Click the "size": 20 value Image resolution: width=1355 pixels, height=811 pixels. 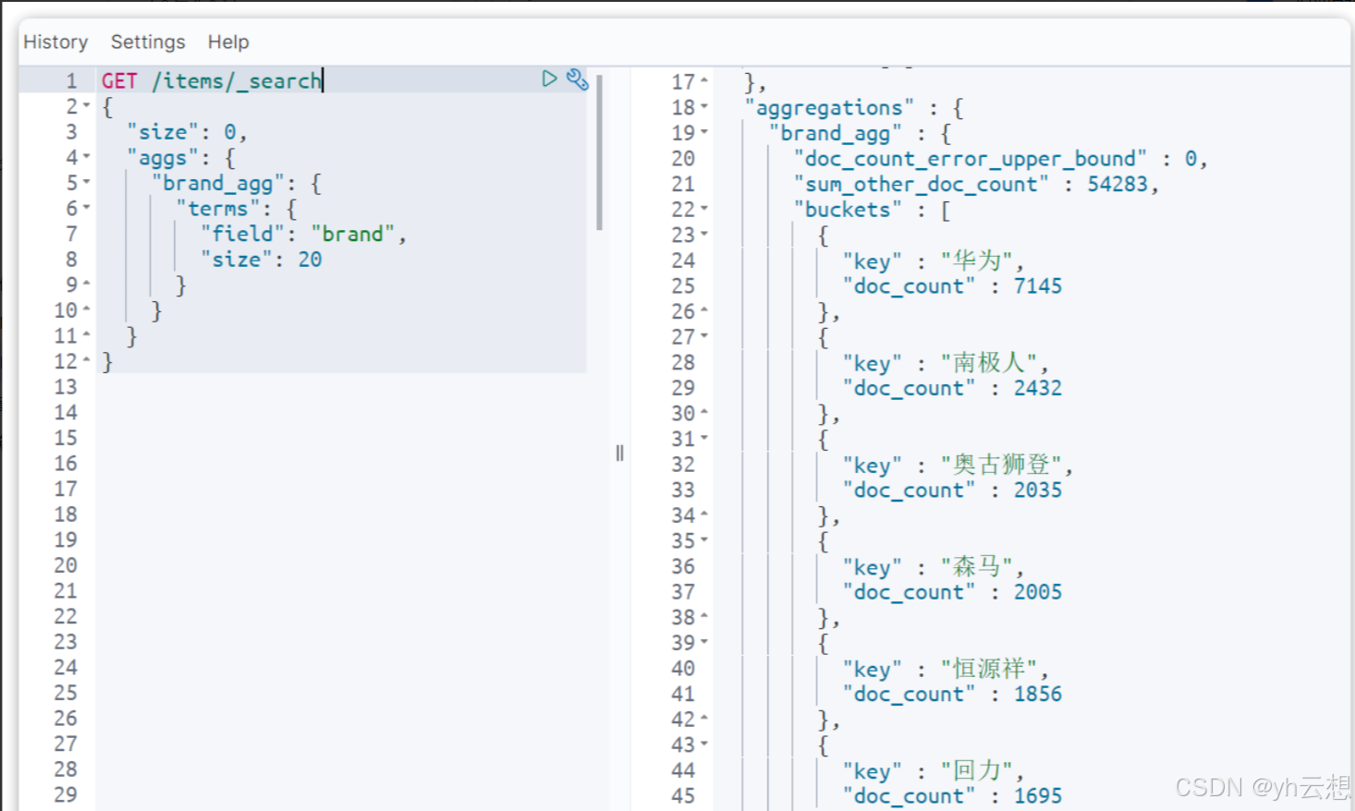pyautogui.click(x=310, y=260)
